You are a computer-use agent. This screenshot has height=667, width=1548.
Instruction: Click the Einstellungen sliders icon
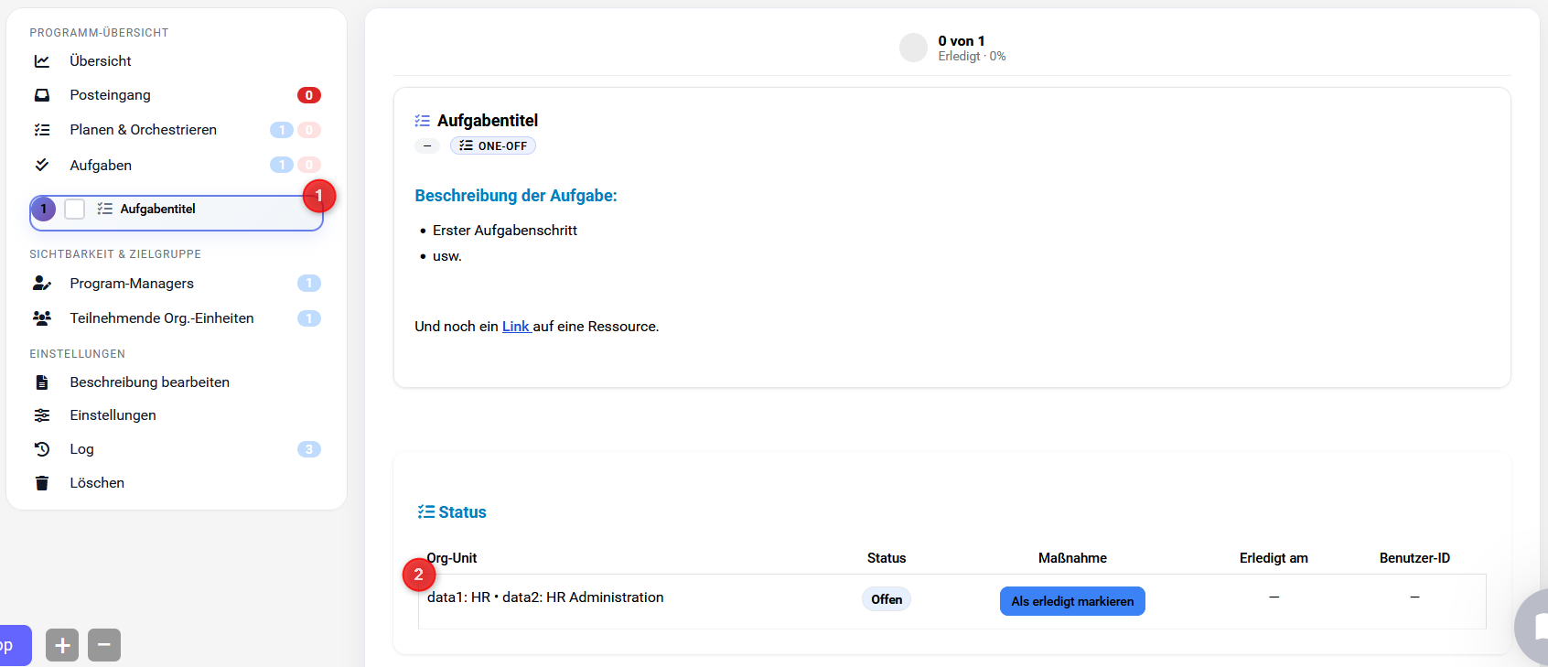click(x=42, y=415)
